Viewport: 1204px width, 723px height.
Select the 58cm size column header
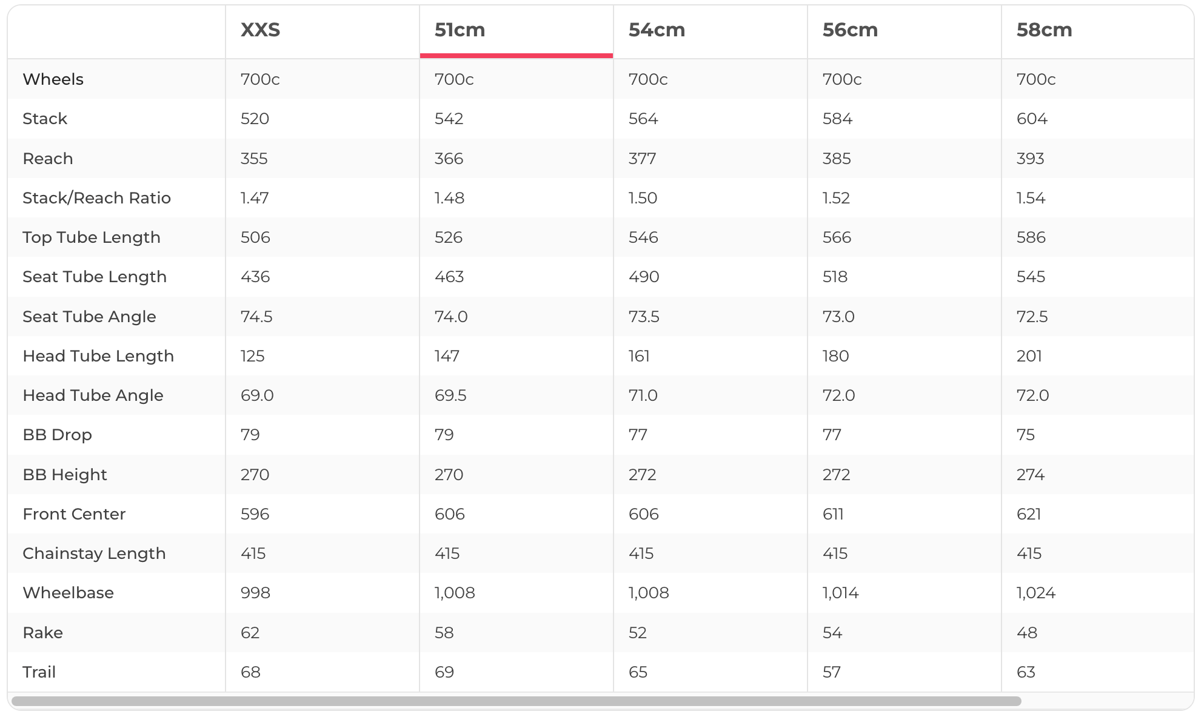[x=1044, y=30]
